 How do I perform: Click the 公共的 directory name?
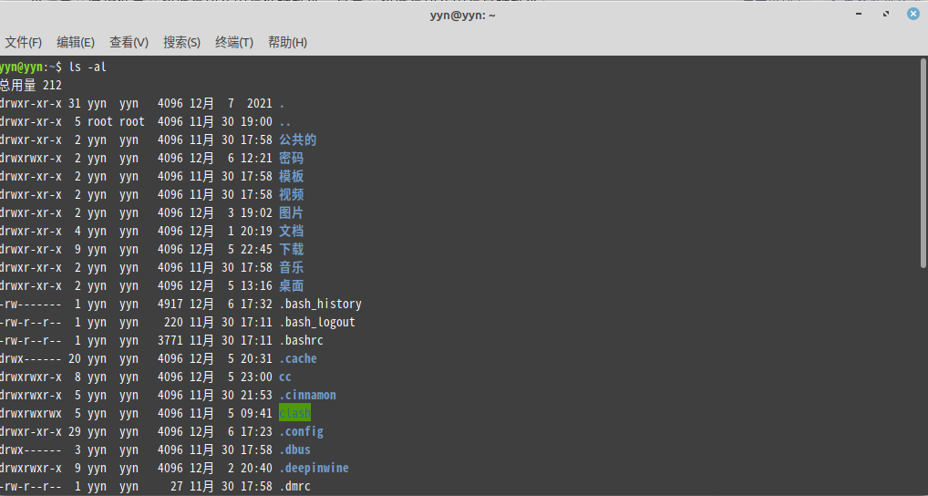pos(298,139)
